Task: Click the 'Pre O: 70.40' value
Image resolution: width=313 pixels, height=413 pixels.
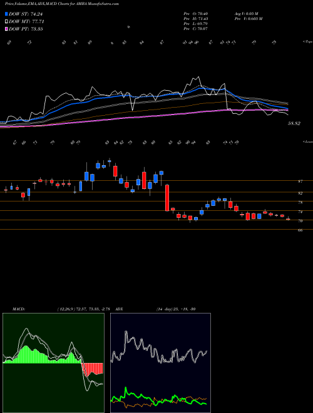Action: pos(196,14)
